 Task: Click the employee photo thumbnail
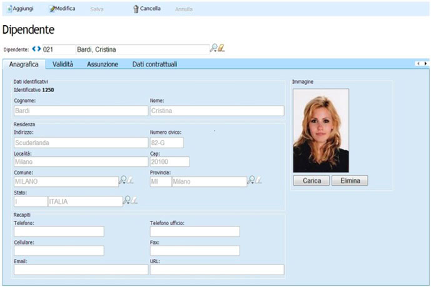[321, 131]
